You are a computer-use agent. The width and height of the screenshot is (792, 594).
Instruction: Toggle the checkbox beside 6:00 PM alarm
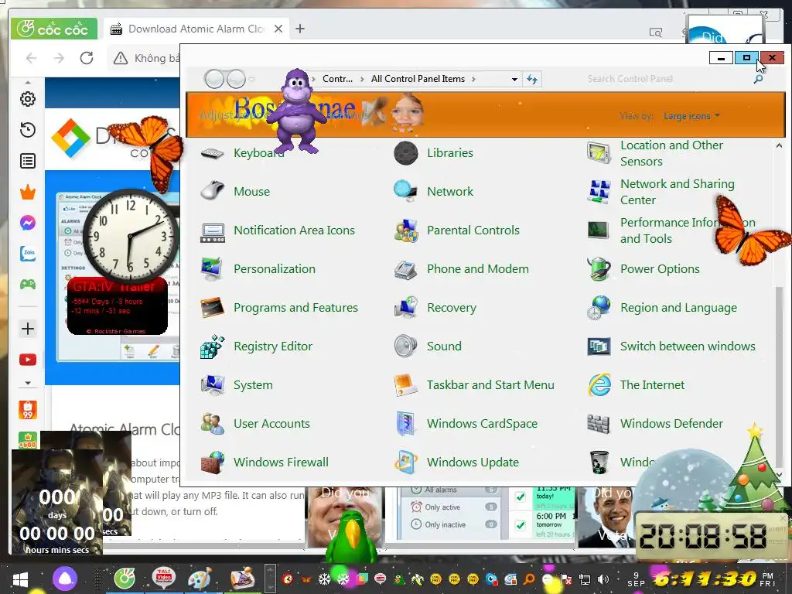[521, 525]
